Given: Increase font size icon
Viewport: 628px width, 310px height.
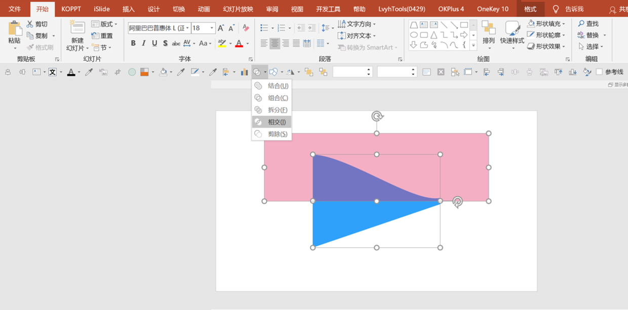Looking at the screenshot, I should point(221,28).
